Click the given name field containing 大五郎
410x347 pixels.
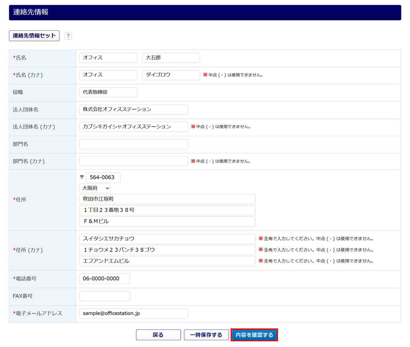(171, 58)
